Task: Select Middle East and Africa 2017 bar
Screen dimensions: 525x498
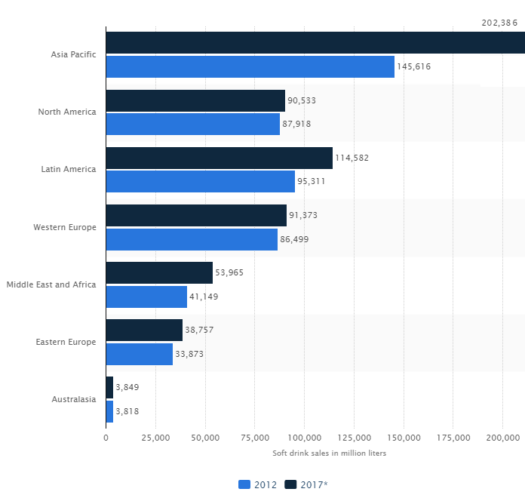Action: (x=159, y=273)
